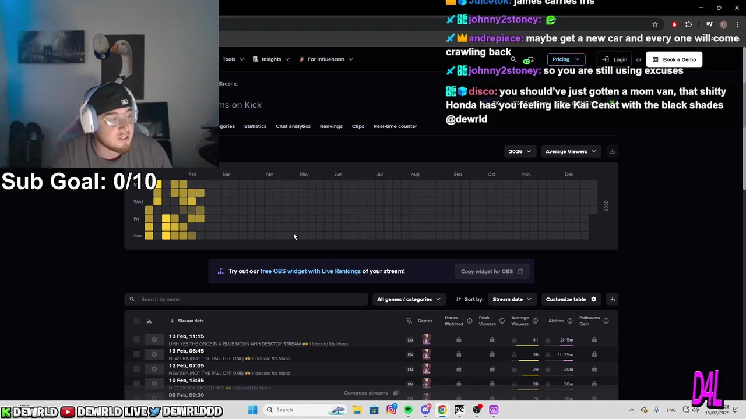This screenshot has height=419, width=746.
Task: Click Hours Watched lock for 13 Feb, 11:15
Action: click(x=459, y=340)
